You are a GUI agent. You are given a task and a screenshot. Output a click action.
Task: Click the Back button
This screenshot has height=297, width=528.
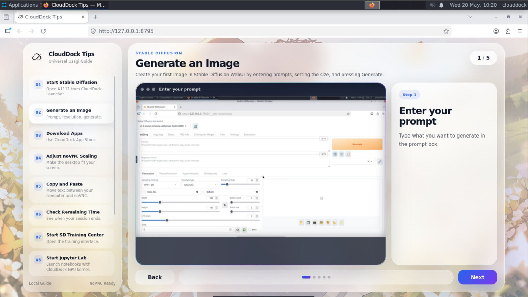pyautogui.click(x=155, y=277)
